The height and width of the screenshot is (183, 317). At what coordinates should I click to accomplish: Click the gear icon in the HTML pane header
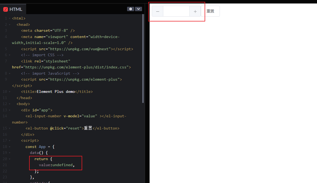[x=130, y=9]
